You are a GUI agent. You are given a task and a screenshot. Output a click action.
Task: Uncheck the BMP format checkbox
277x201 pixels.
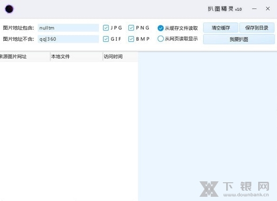click(x=131, y=39)
